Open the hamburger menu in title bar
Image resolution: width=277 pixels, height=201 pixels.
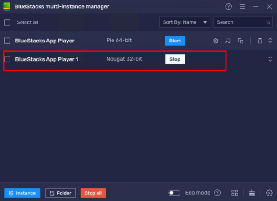[x=242, y=7]
